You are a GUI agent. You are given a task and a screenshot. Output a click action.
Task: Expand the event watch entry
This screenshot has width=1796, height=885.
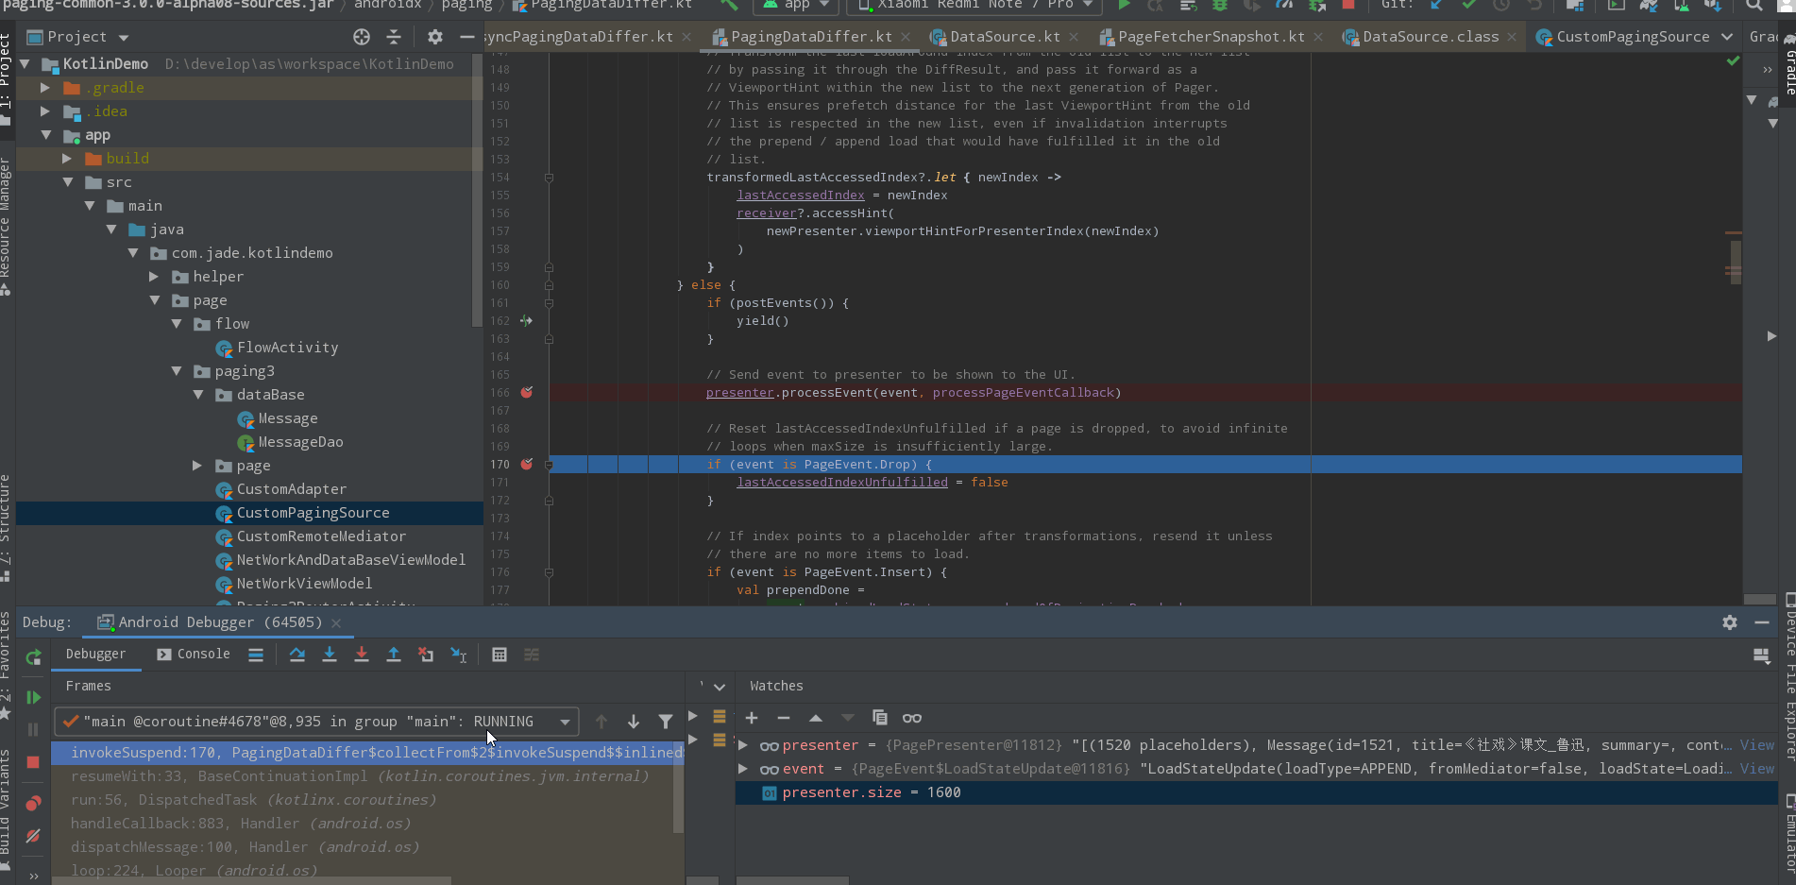[x=743, y=769]
